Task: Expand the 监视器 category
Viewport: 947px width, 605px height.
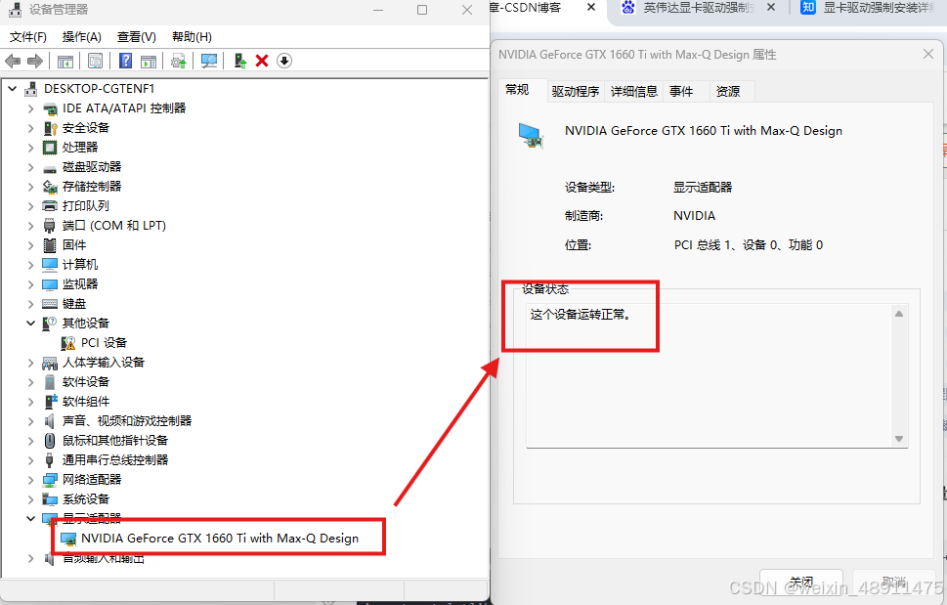Action: point(31,284)
